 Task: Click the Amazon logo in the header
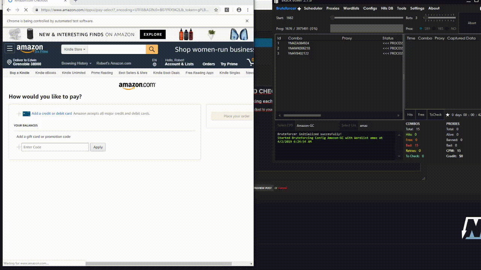click(30, 49)
